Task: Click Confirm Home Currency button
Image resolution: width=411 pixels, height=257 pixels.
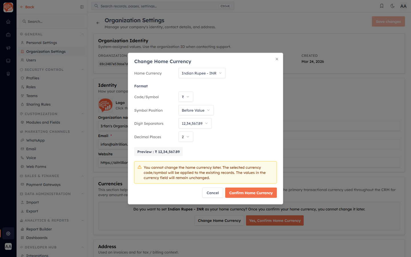Action: coord(251,193)
